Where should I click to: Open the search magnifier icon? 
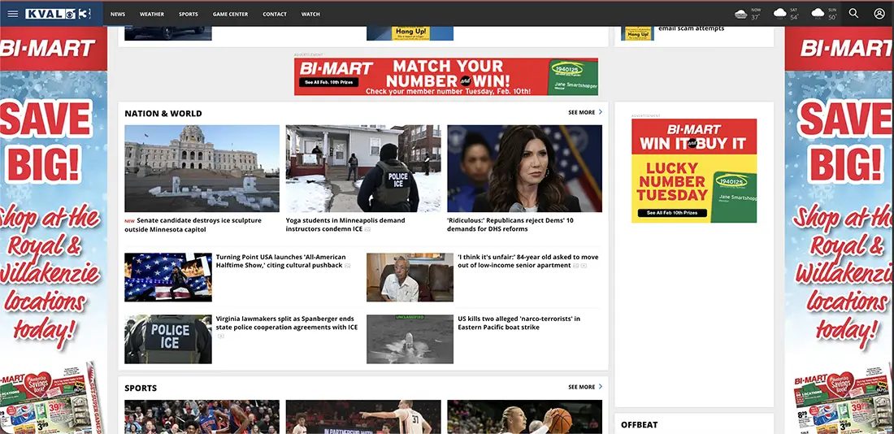click(853, 13)
